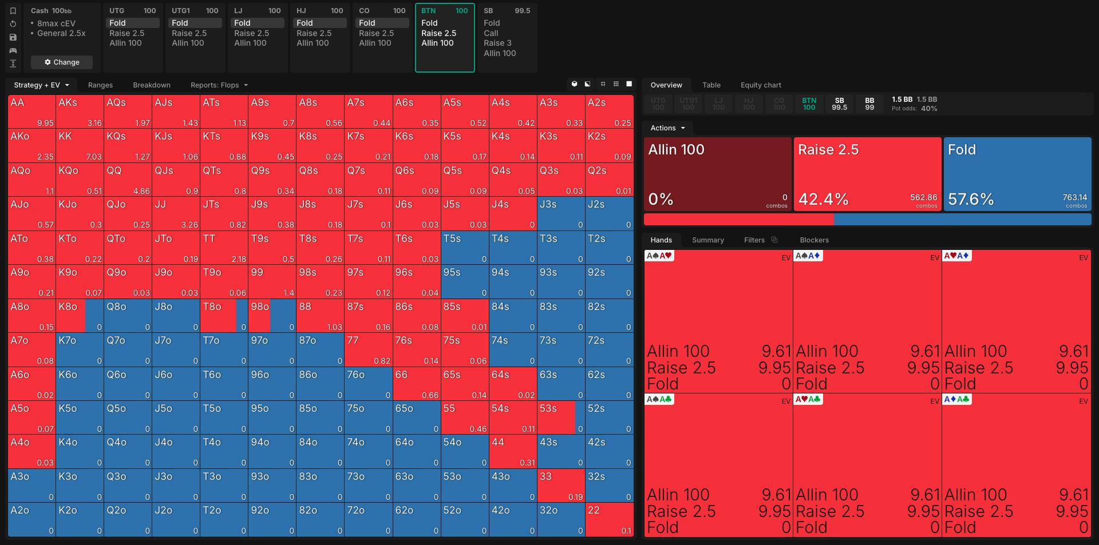1099x545 pixels.
Task: Click the A♥A♣ combo card
Action: pyautogui.click(x=867, y=465)
